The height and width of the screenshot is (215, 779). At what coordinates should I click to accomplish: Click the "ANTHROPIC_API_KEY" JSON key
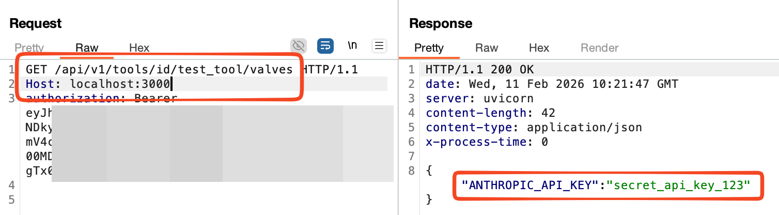pos(531,185)
